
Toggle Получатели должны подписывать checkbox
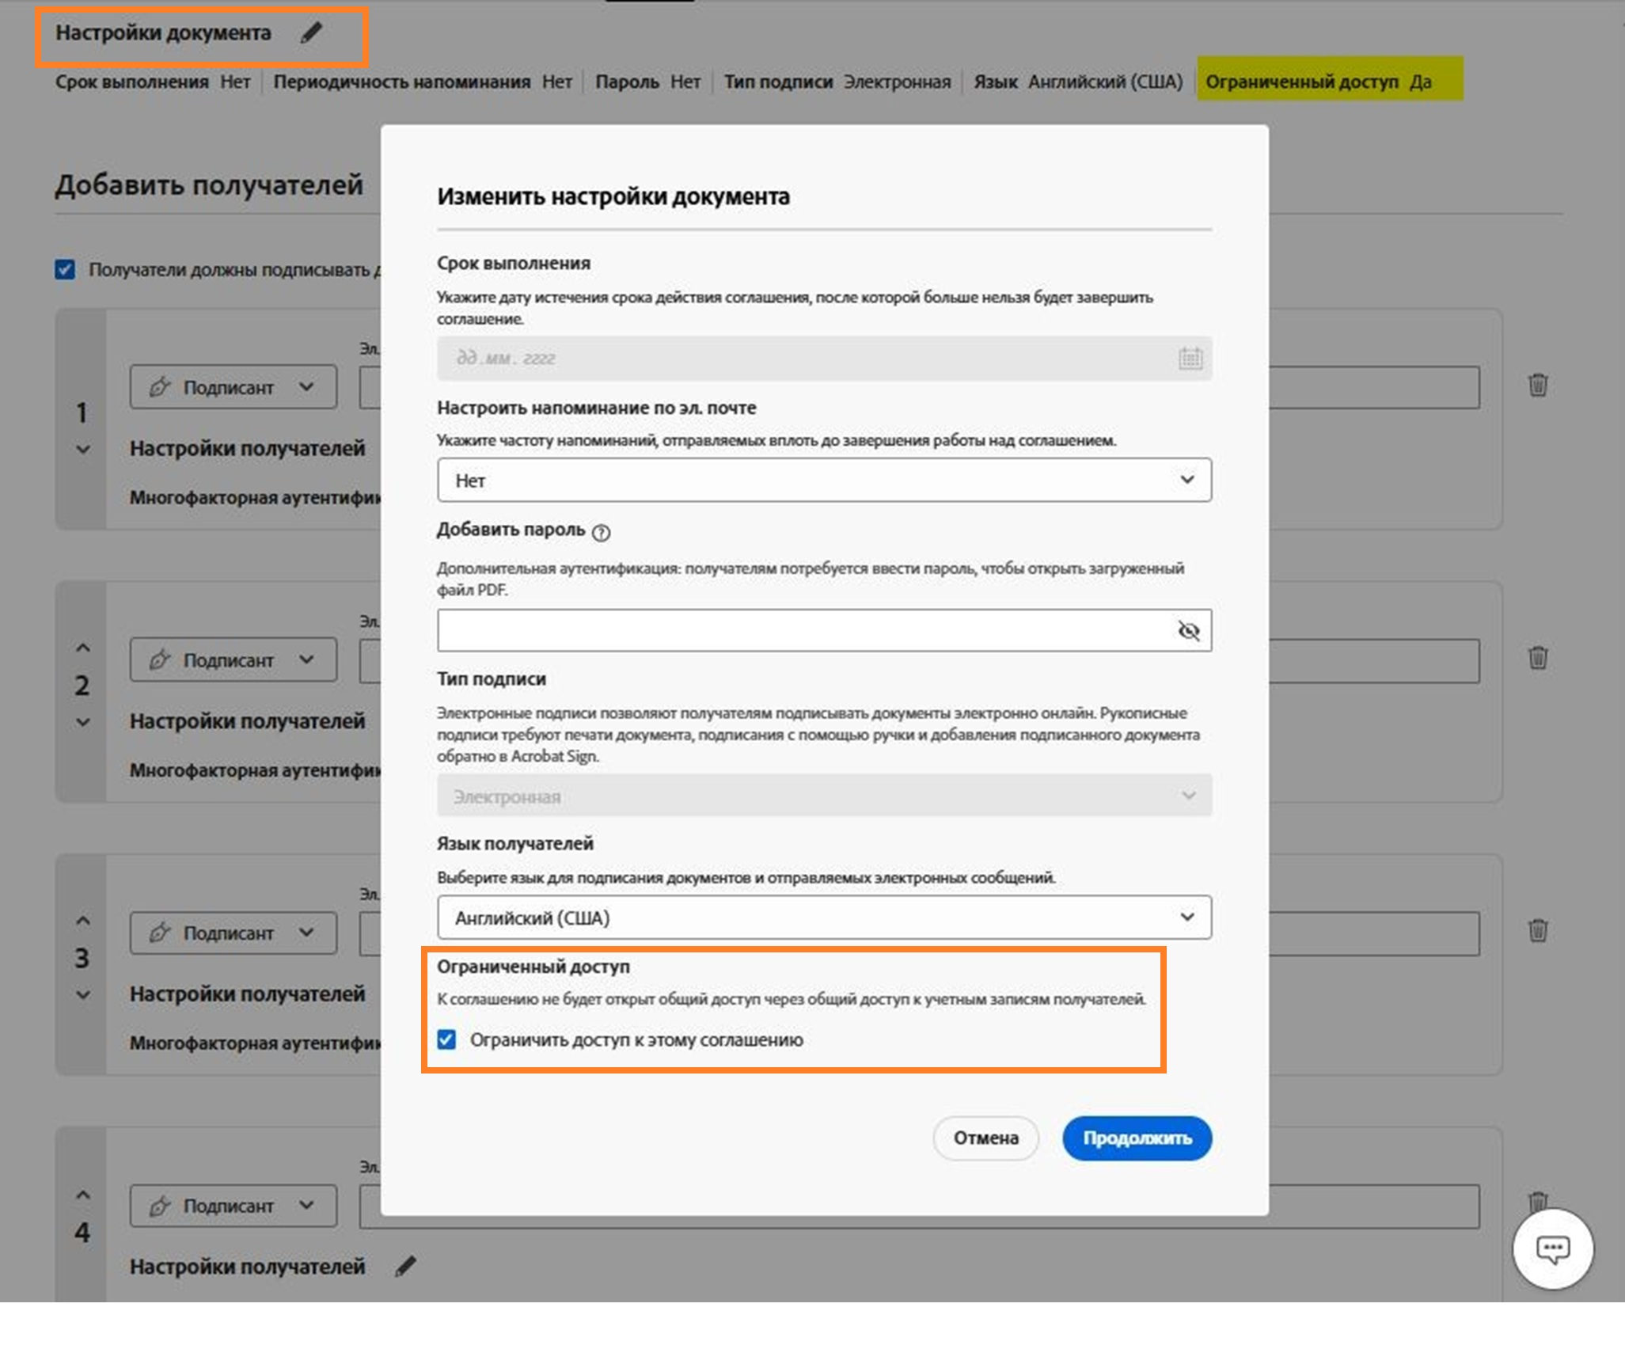tap(65, 270)
